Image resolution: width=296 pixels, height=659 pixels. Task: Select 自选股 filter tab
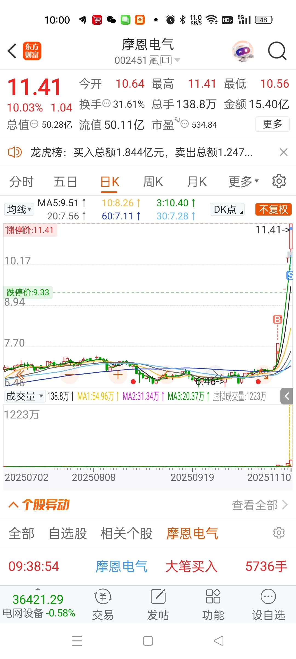pos(68,533)
